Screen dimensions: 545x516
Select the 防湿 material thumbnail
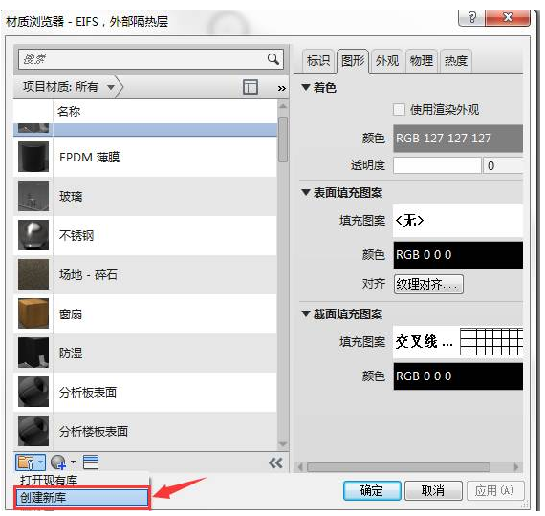[x=33, y=353]
